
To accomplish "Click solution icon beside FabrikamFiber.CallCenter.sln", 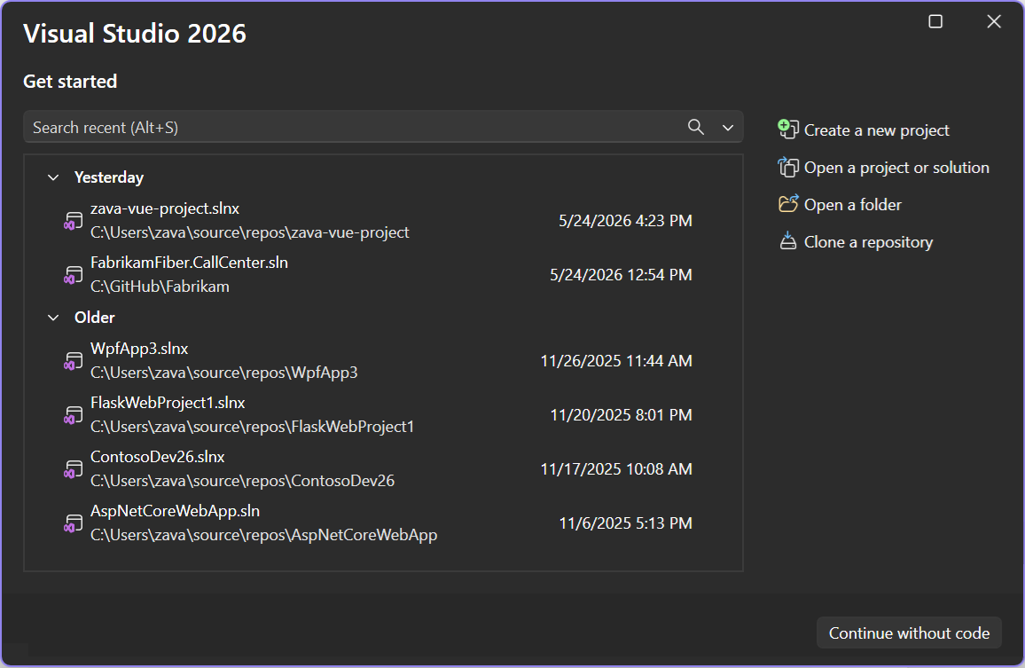I will 73,275.
